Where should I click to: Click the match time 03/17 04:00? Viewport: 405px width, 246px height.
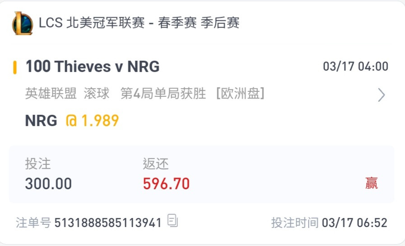click(355, 67)
